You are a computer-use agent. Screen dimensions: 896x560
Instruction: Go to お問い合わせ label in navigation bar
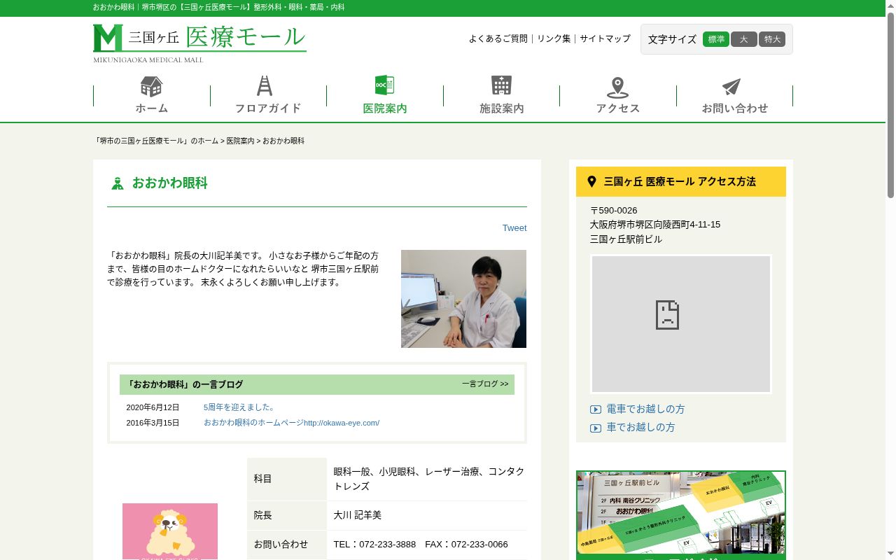735,108
